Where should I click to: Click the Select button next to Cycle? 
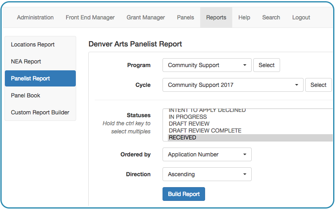click(319, 85)
